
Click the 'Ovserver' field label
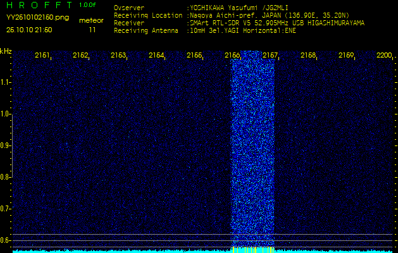(129, 8)
